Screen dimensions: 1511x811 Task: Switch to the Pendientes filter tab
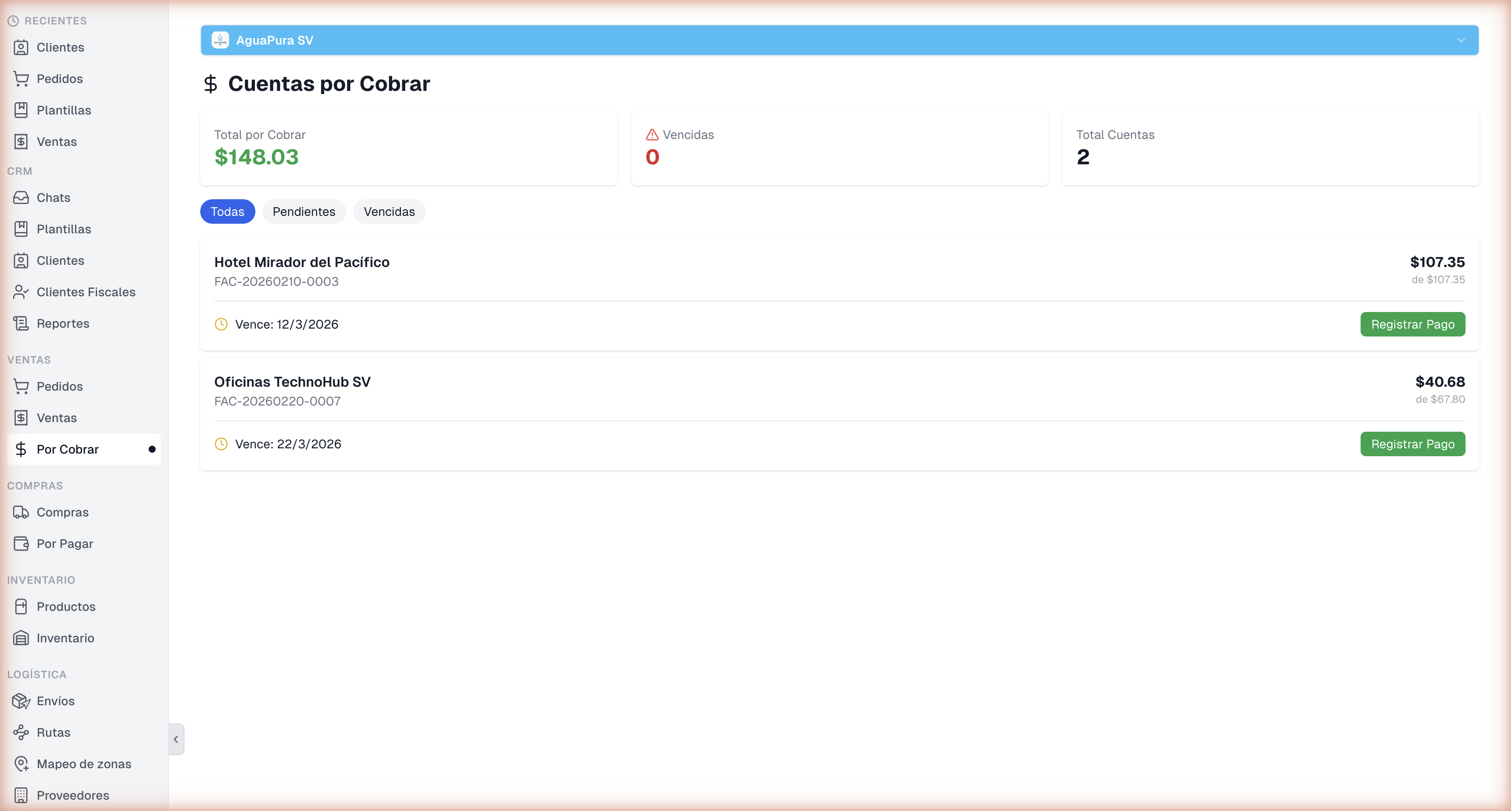coord(304,211)
